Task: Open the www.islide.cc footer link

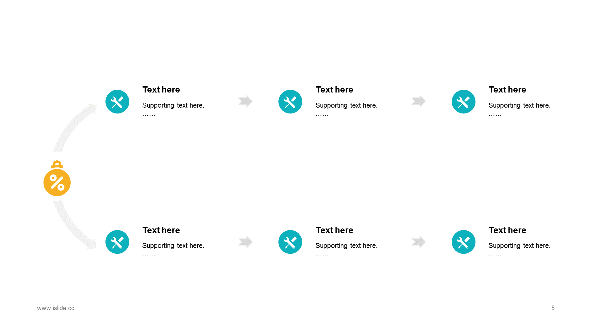Action: click(x=55, y=308)
